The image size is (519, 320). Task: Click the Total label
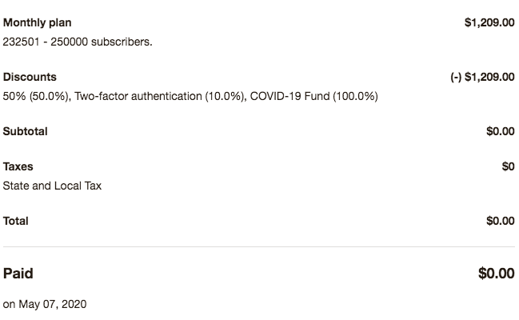[x=15, y=221]
